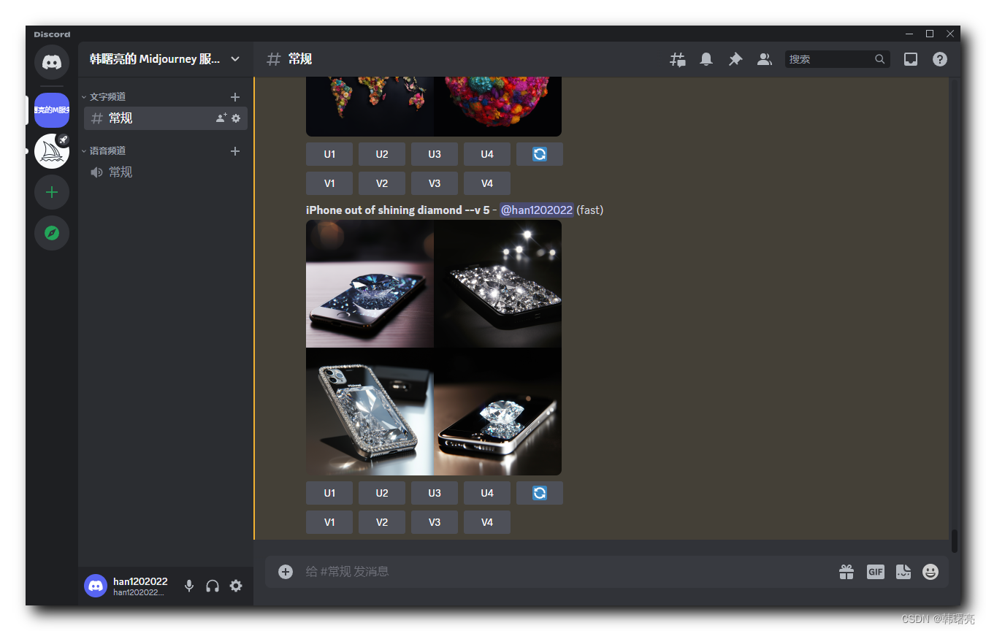Open Inbox icon in the header
The width and height of the screenshot is (986, 631).
911,60
